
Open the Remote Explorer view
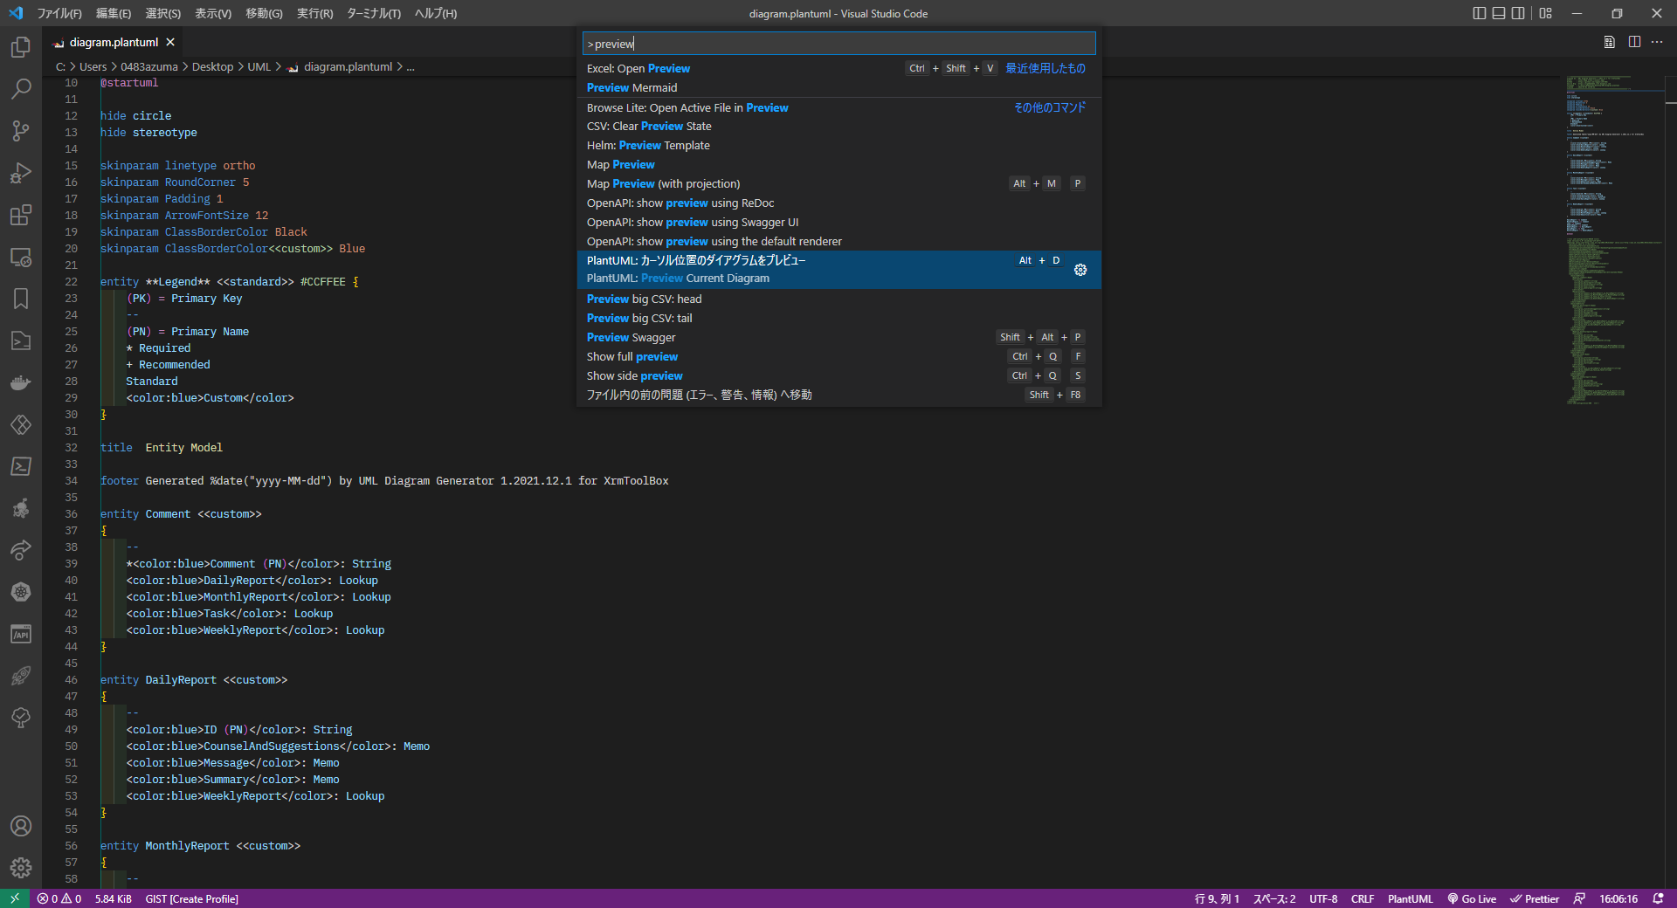[21, 257]
